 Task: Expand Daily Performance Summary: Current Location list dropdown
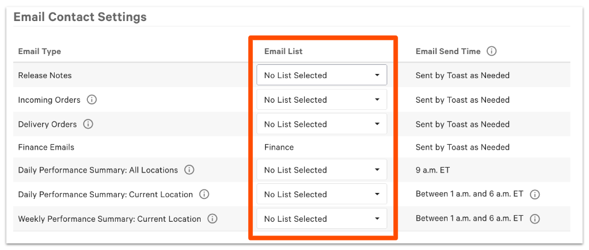click(x=322, y=195)
